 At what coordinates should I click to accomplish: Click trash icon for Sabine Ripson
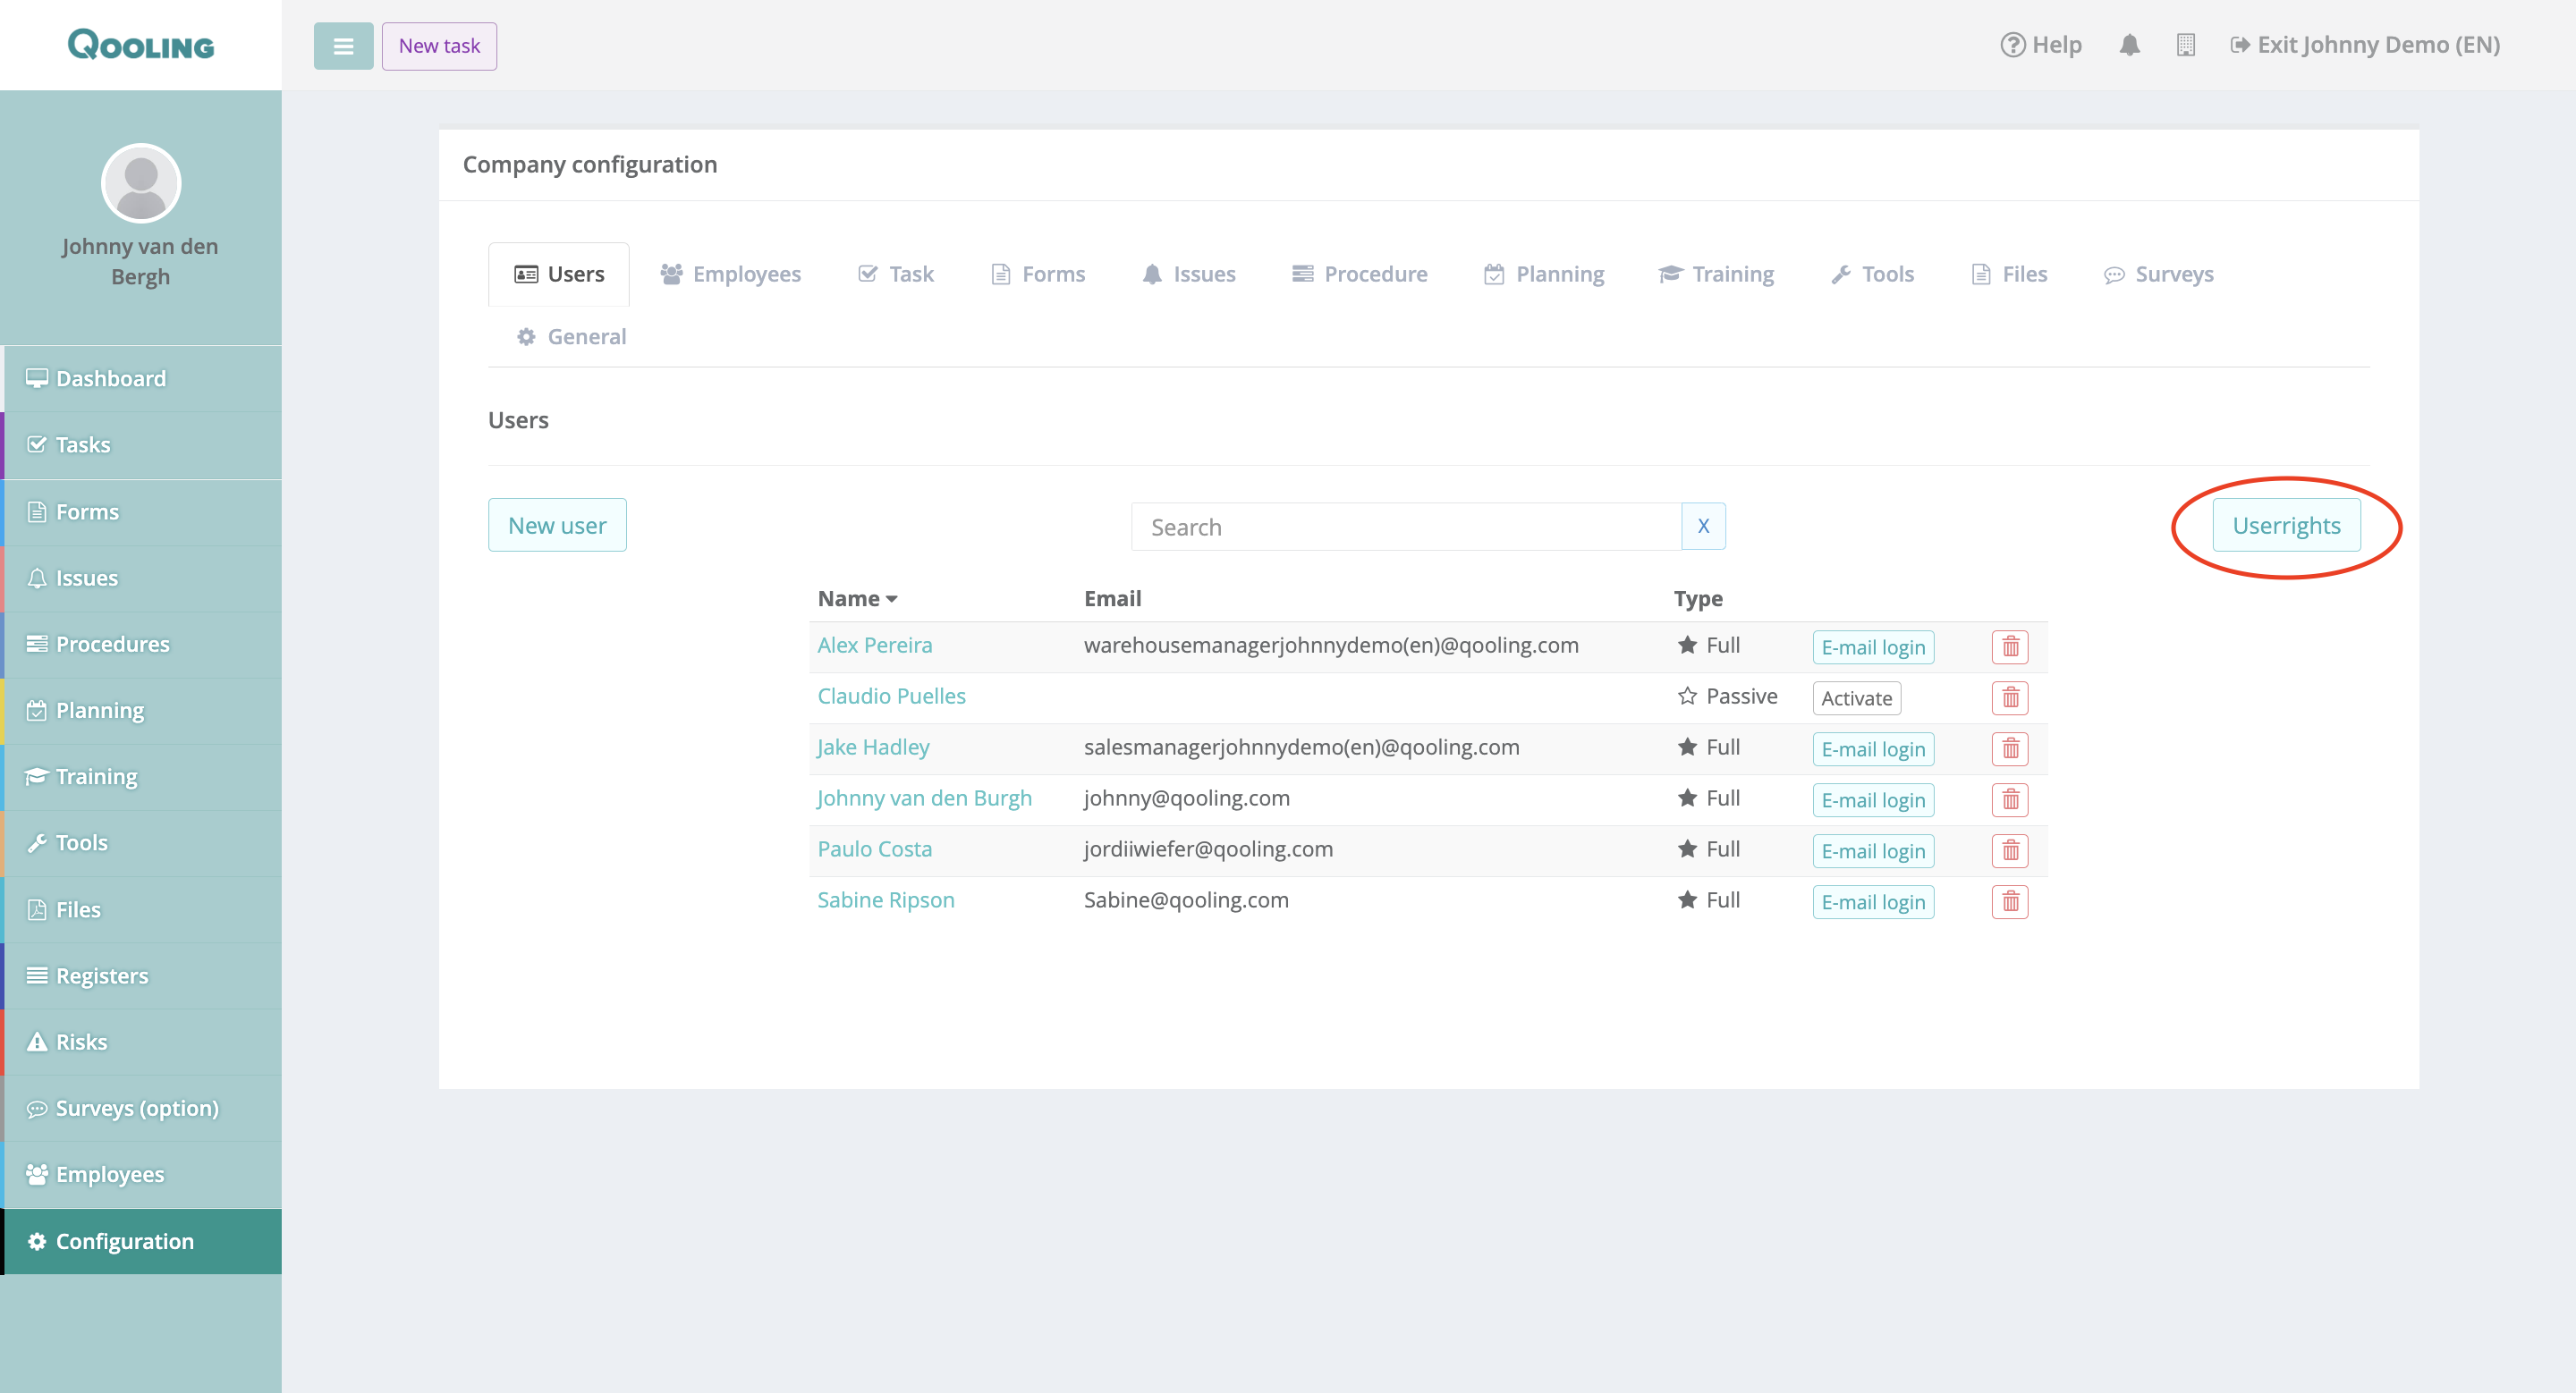(2009, 901)
